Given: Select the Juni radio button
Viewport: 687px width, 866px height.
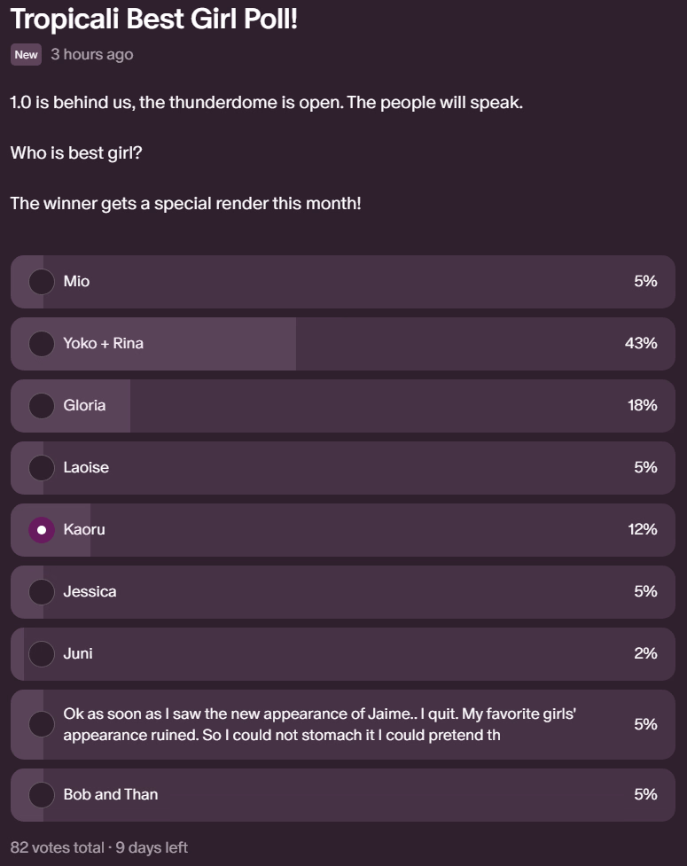Looking at the screenshot, I should [x=42, y=654].
